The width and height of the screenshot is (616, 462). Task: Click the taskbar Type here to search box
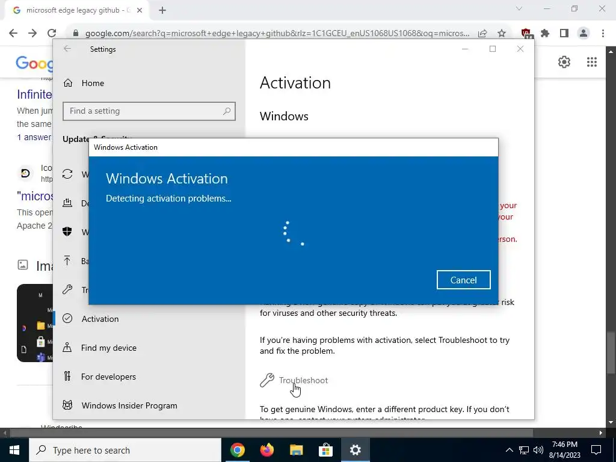point(125,450)
